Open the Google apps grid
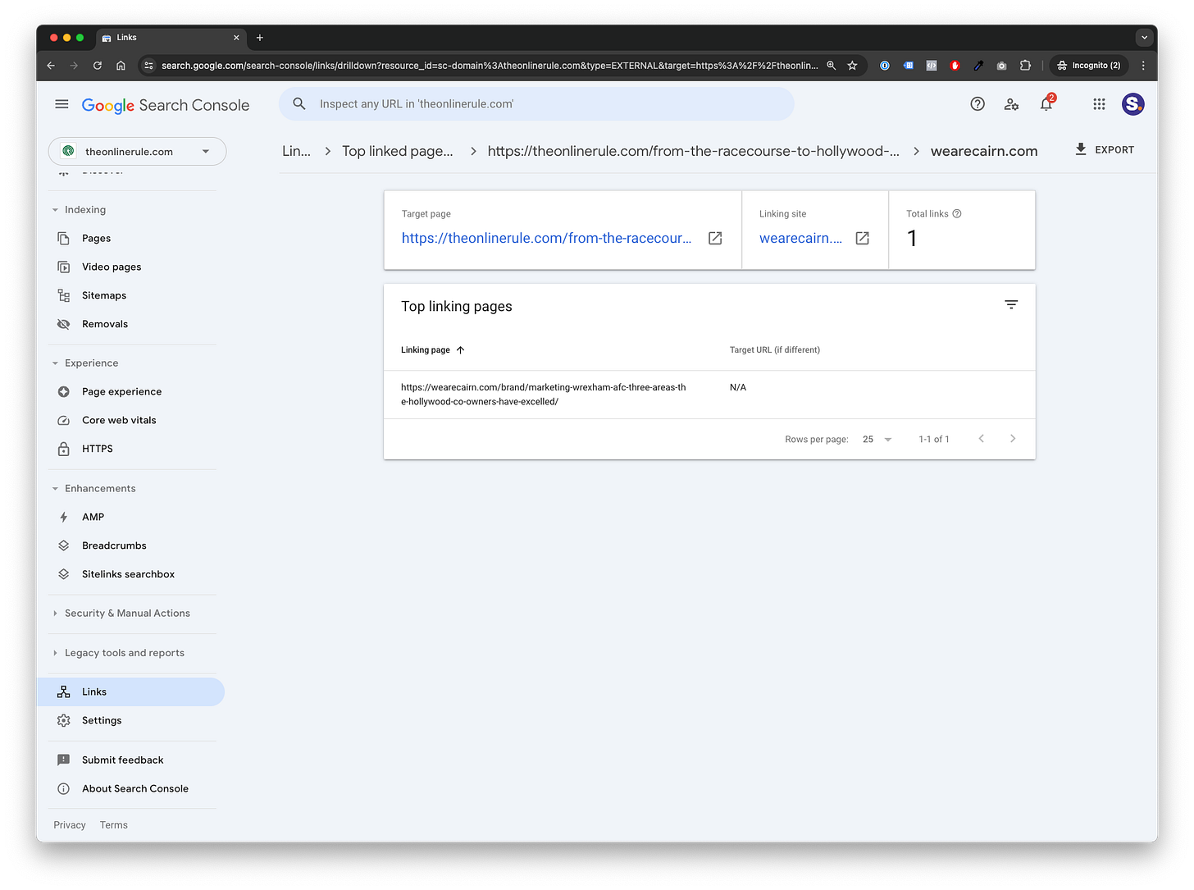The width and height of the screenshot is (1194, 890). 1099,104
